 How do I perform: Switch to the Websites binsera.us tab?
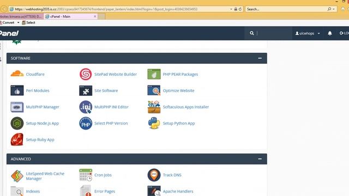(x=21, y=16)
